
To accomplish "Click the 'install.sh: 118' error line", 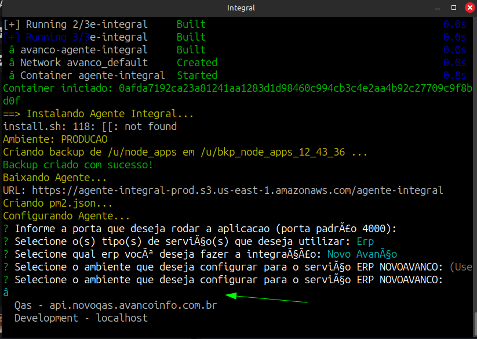I will click(x=90, y=127).
